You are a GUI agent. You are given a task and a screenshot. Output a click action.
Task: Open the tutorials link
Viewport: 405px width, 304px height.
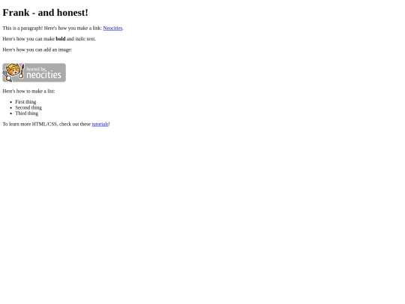(100, 124)
